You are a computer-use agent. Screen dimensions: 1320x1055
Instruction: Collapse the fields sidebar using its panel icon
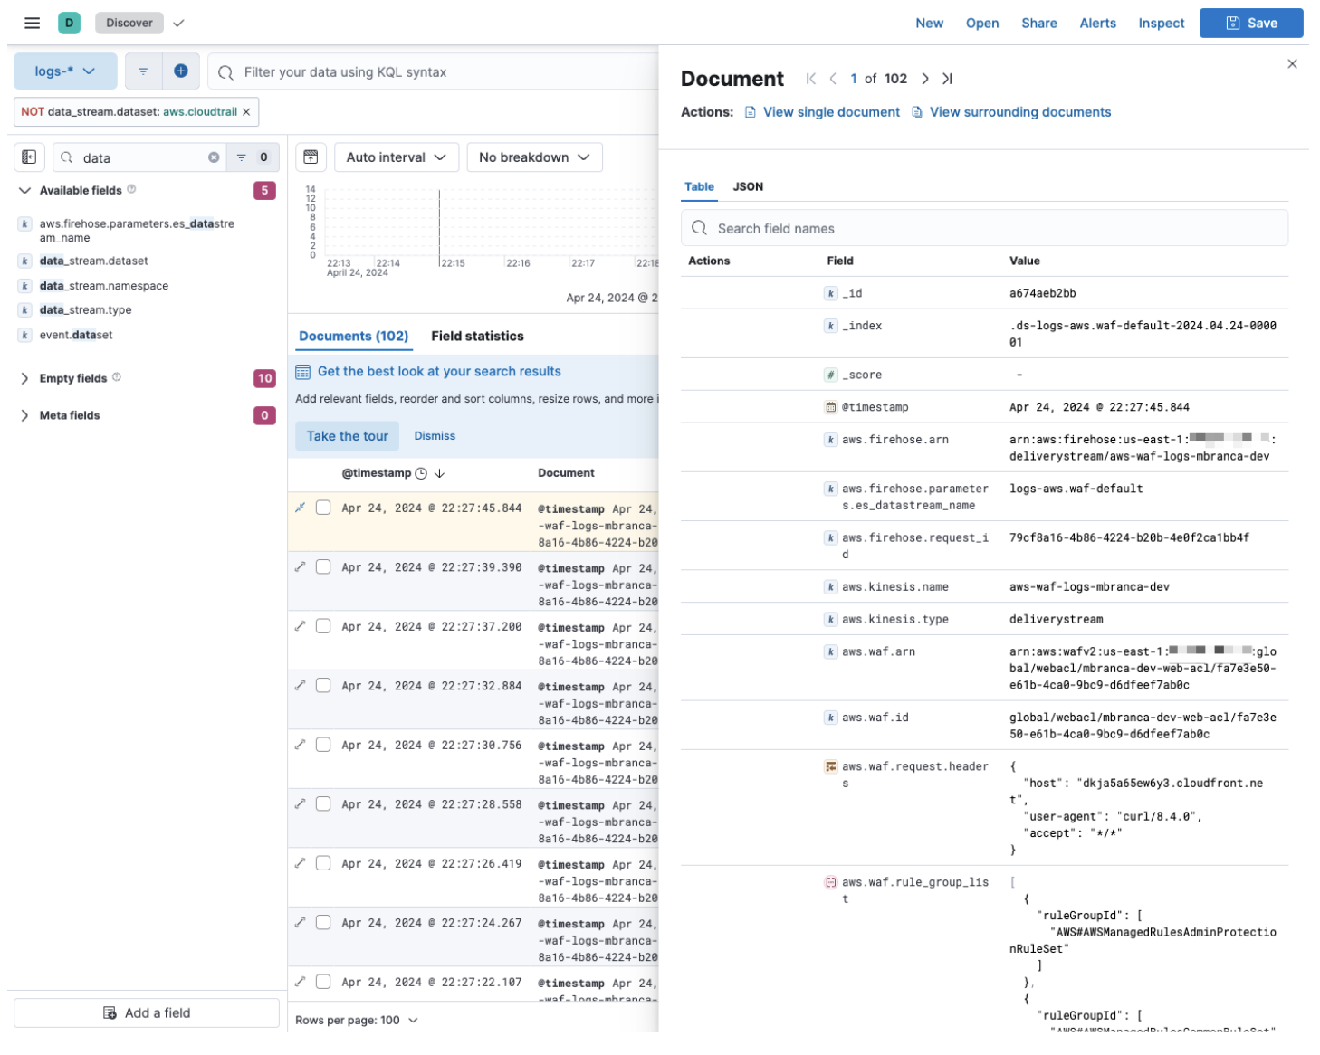point(29,157)
